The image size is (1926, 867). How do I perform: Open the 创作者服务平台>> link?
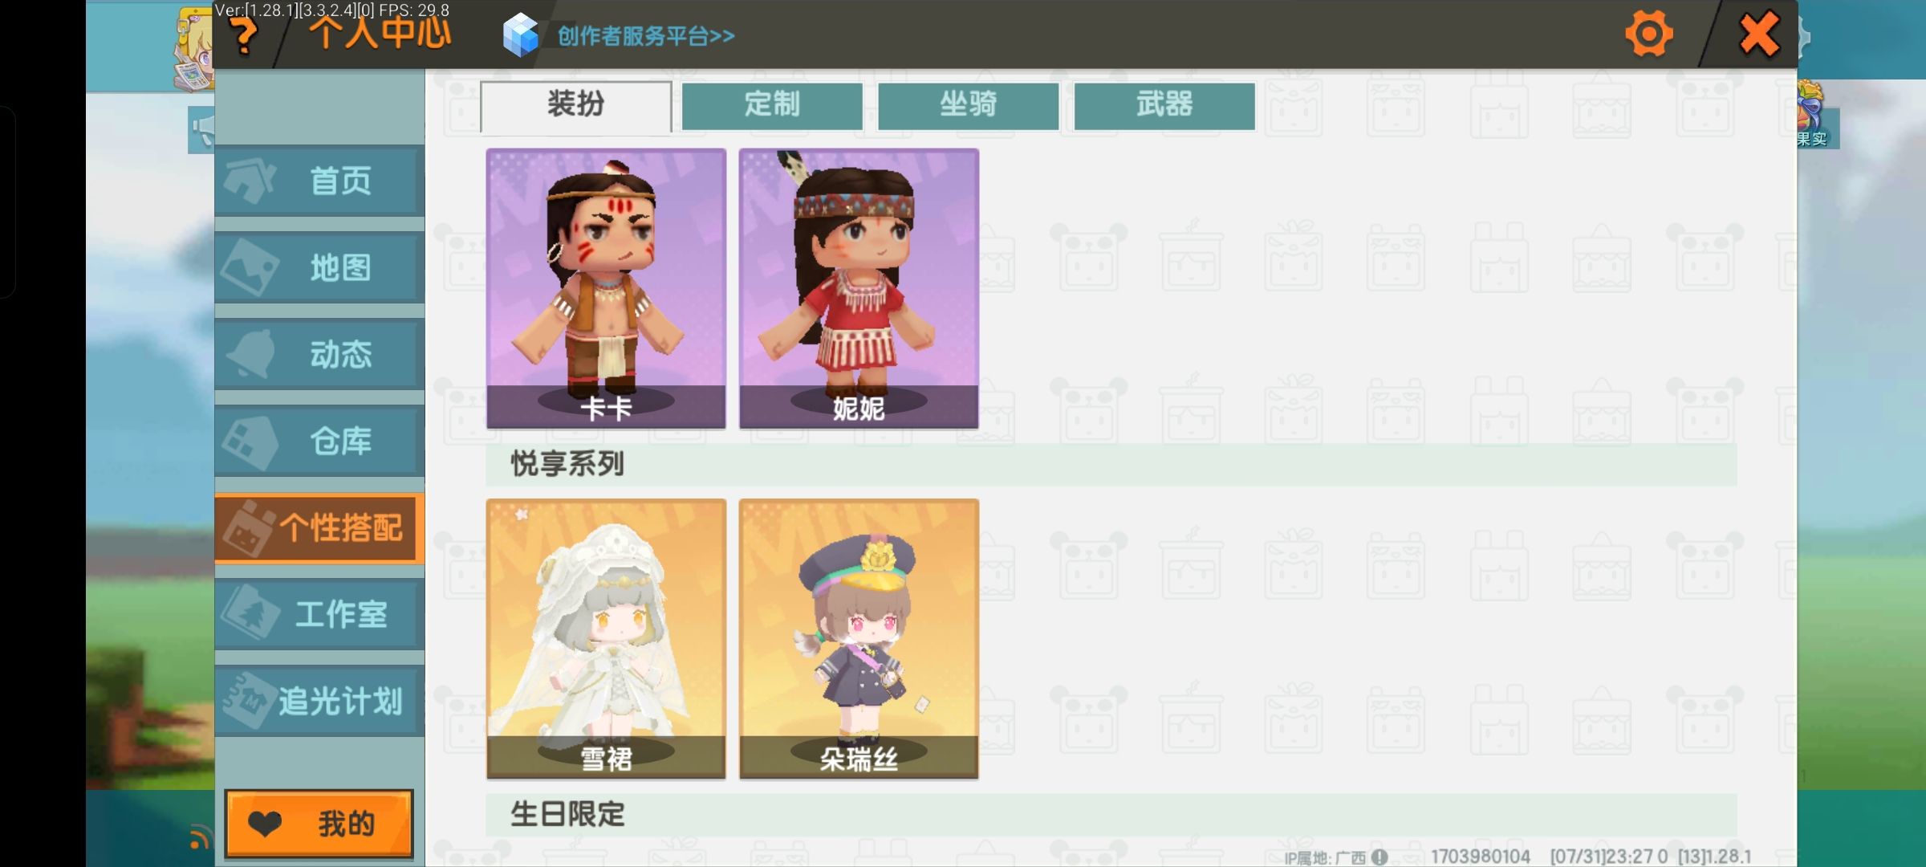[646, 36]
